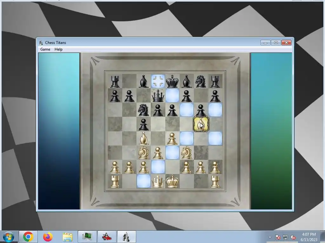Screen dimensions: 325x243
Task: Click the black rook on a8
Action: (x=115, y=81)
